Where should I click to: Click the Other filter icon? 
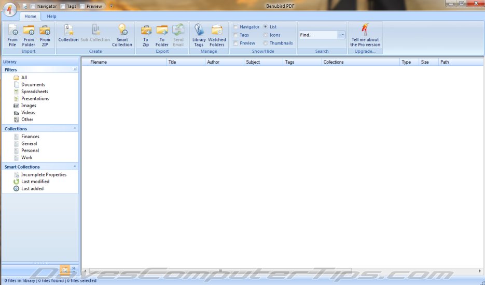pyautogui.click(x=17, y=119)
